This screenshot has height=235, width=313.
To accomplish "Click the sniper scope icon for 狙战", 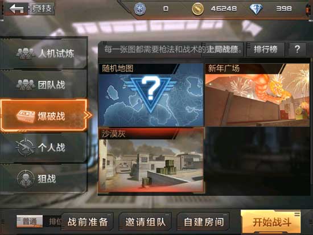I will coord(26,179).
